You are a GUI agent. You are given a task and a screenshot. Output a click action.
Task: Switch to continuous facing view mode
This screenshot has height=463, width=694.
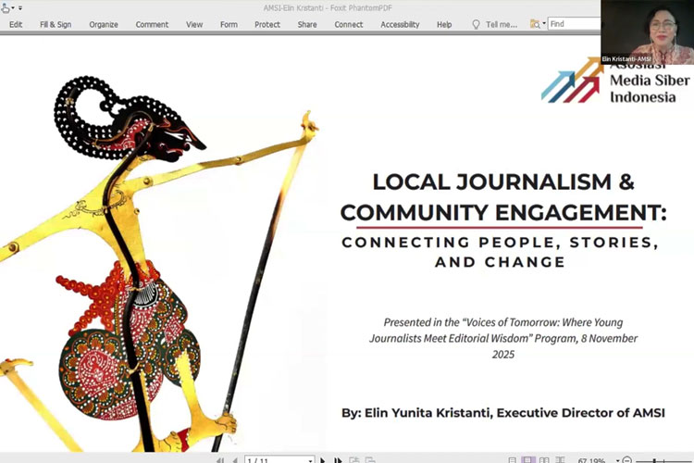(x=561, y=461)
